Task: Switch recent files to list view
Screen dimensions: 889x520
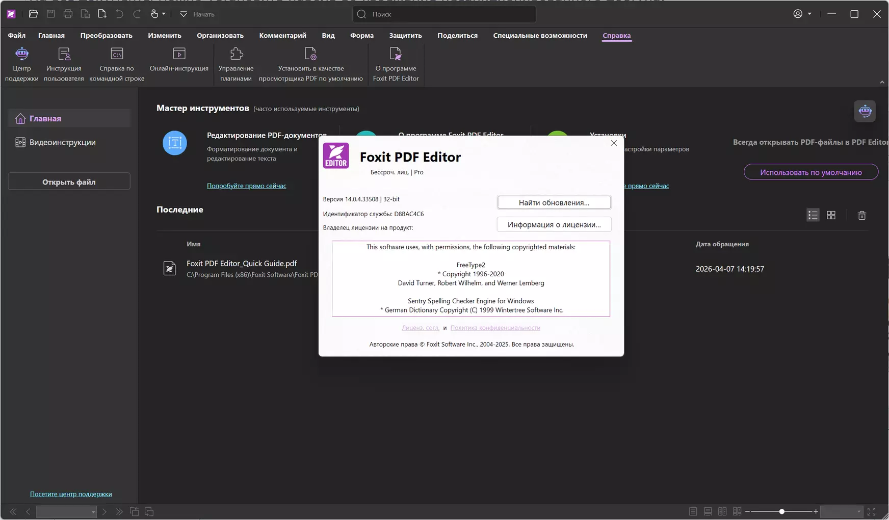Action: pos(813,216)
